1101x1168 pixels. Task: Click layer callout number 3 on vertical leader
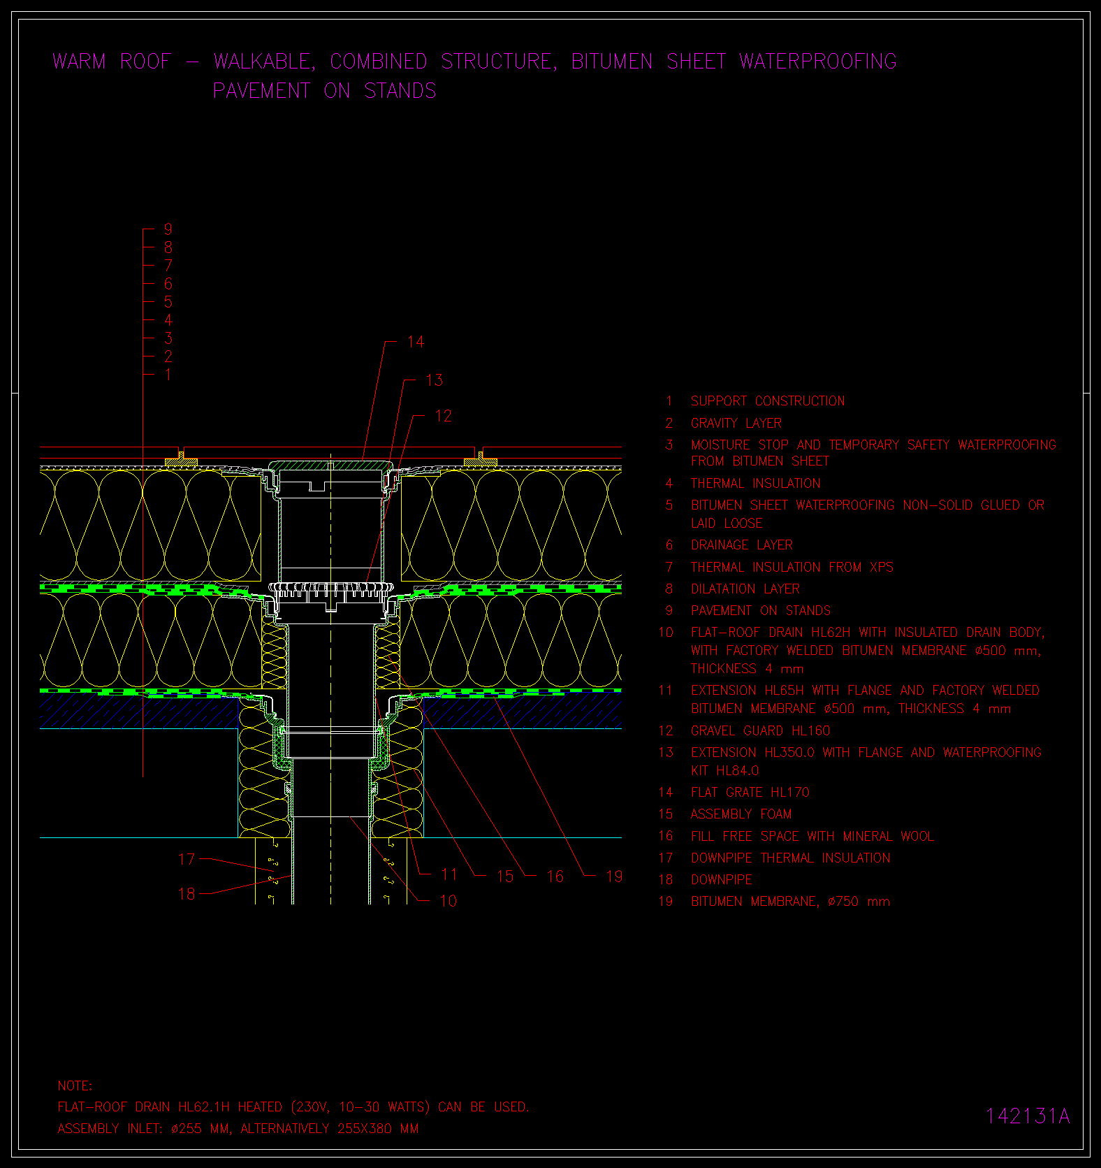[x=168, y=338]
